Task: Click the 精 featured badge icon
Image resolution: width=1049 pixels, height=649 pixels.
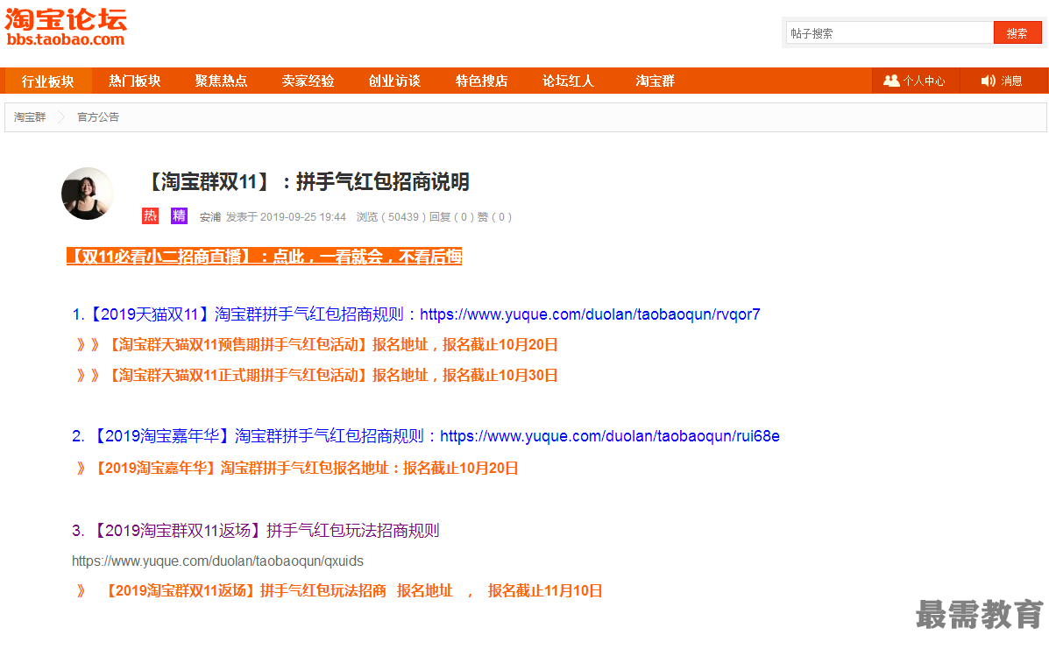Action: [179, 215]
